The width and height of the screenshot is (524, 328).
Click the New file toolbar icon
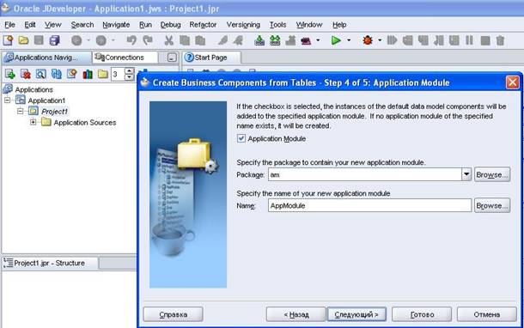[8, 40]
